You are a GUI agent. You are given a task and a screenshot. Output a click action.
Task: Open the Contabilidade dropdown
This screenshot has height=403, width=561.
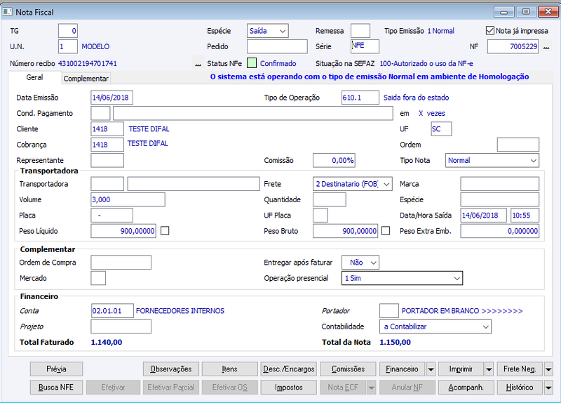[435, 326]
